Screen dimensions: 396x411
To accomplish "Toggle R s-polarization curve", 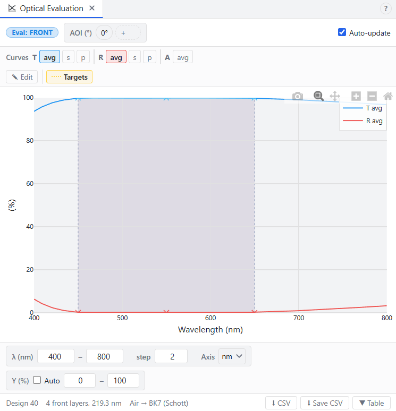I will tap(134, 57).
